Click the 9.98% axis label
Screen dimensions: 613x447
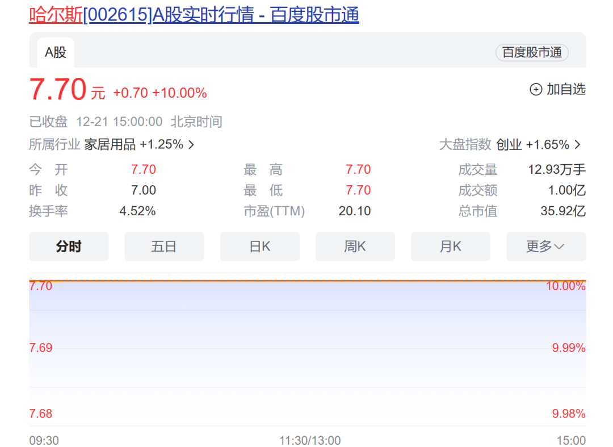coord(568,413)
